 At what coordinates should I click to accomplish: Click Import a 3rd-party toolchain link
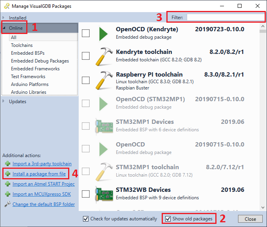coord(42,164)
